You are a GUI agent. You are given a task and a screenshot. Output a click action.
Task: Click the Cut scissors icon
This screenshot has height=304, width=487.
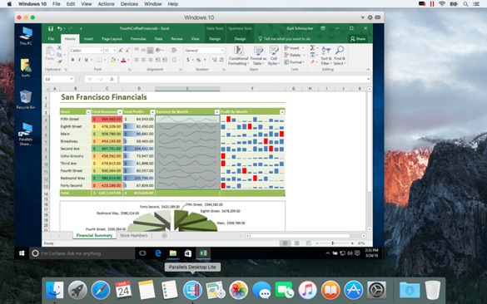(x=59, y=47)
